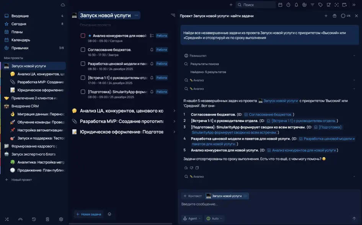Open Входящие in the sidebar
The width and height of the screenshot is (362, 225).
[20, 16]
